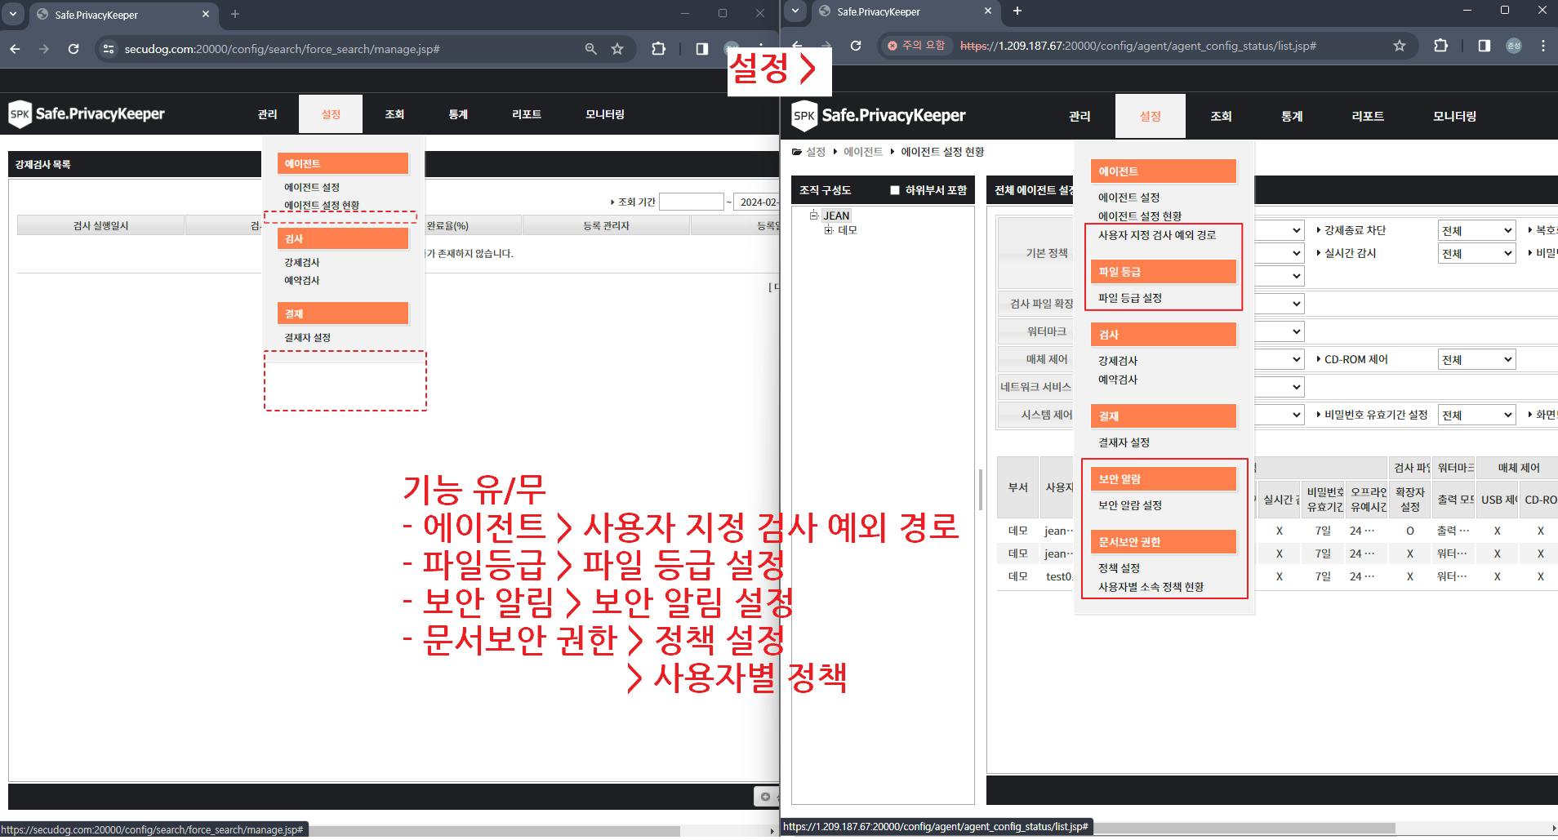Open site information icon beside secudog.com address
Viewport: 1558px width, 840px height.
tap(108, 49)
